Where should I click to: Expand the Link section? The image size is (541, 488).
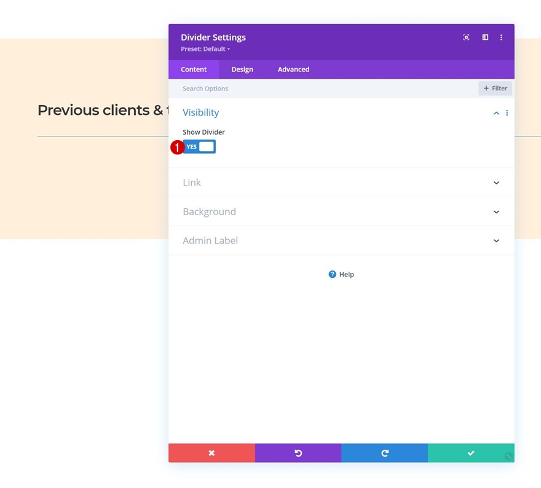pos(341,183)
